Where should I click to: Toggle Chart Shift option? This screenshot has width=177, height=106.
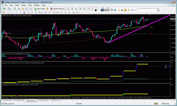point(93,8)
